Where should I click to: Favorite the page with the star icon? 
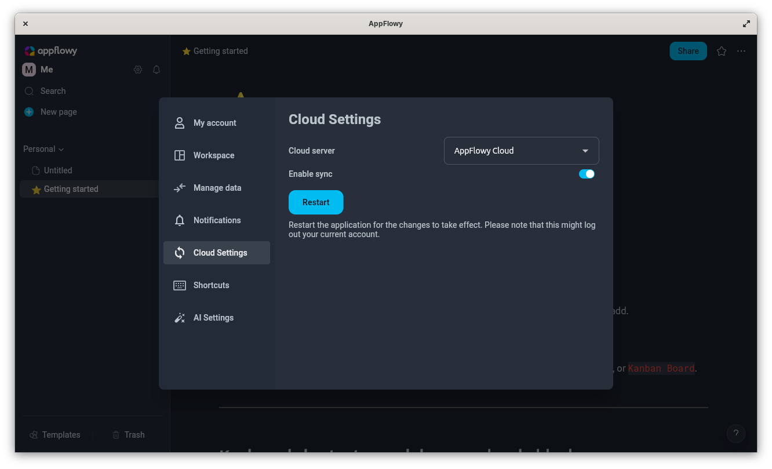tap(721, 51)
